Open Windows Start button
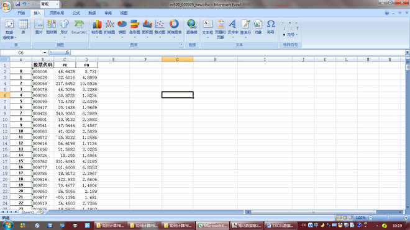Viewport: 410px width, 230px height. 7,225
